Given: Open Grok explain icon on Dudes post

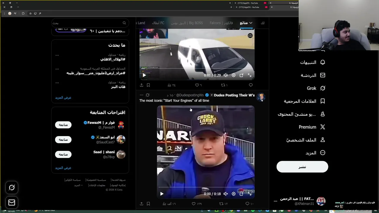Looking at the screenshot, I should 147,95.
